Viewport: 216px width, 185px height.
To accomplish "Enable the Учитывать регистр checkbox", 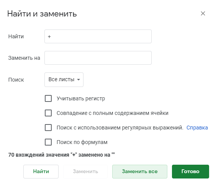I will click(x=48, y=98).
